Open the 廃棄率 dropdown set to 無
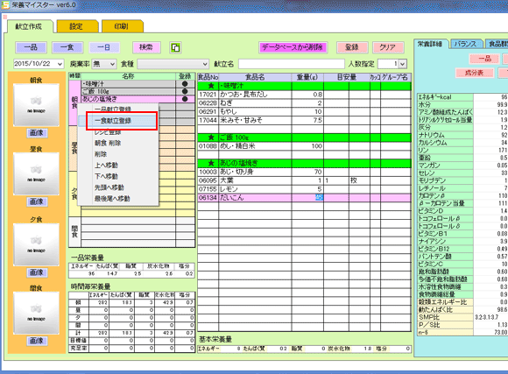This screenshot has width=508, height=374. click(x=112, y=64)
